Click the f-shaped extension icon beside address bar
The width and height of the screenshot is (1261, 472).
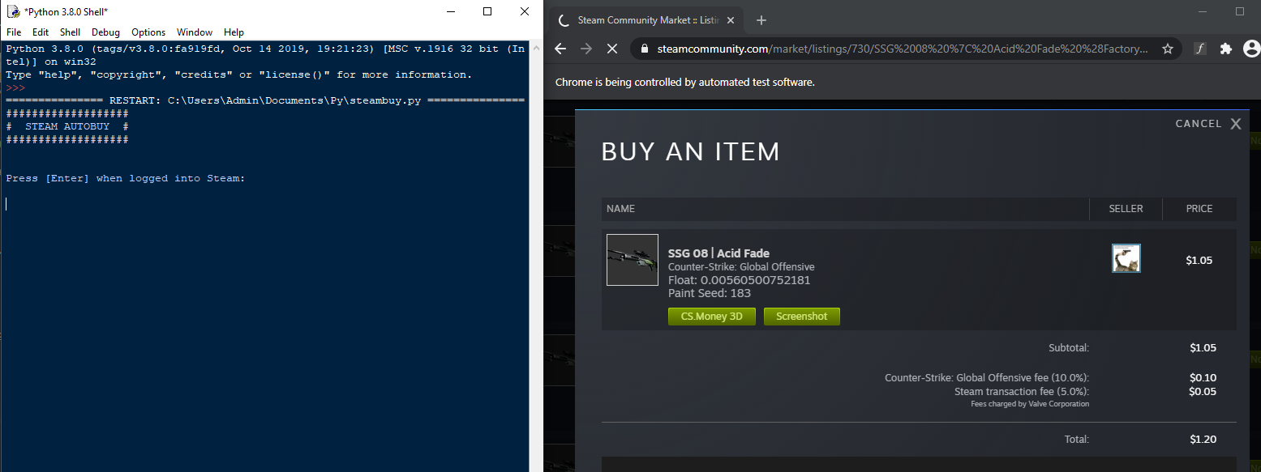coord(1199,48)
